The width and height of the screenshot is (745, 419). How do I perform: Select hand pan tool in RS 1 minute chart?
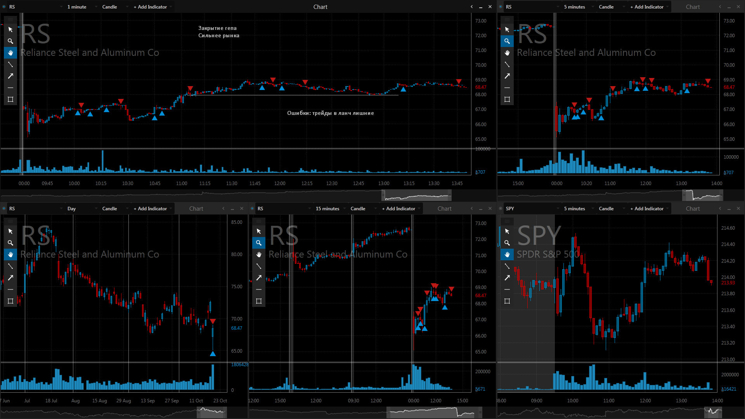click(x=10, y=53)
